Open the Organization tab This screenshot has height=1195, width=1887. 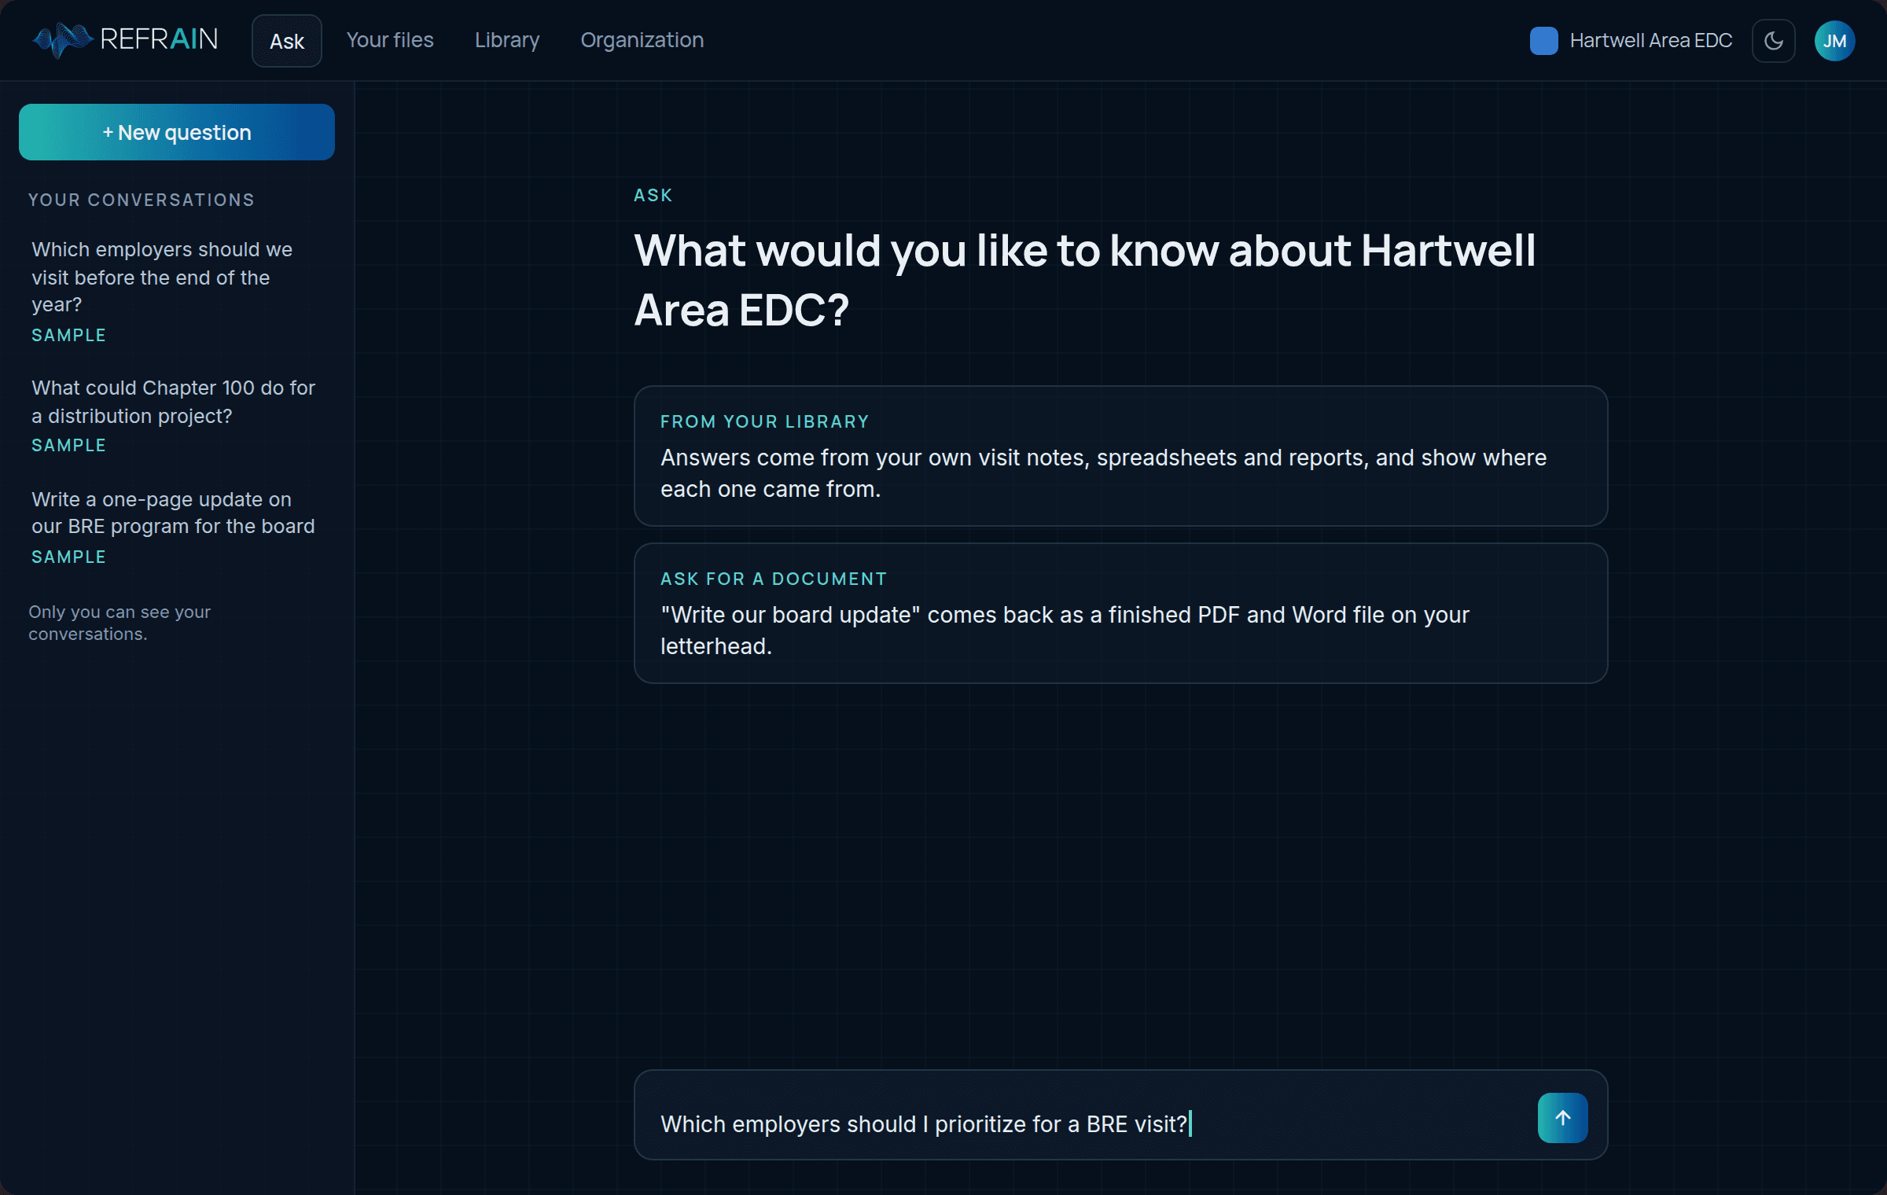[642, 40]
